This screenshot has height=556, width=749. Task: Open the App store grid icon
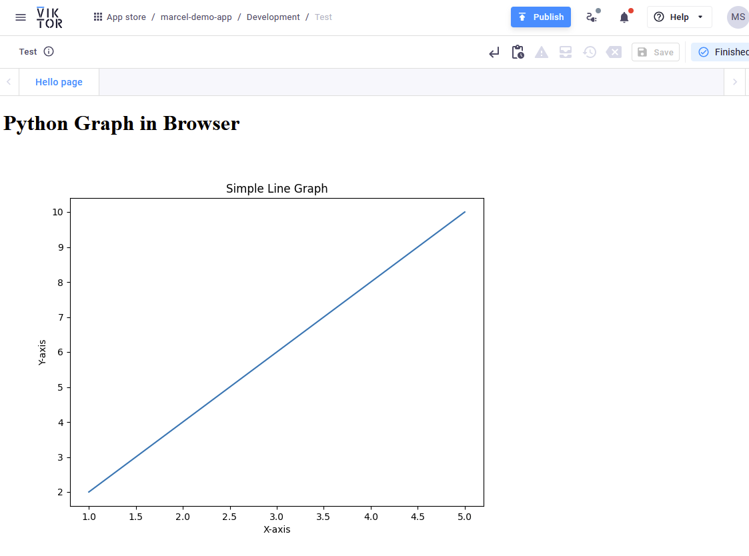97,17
